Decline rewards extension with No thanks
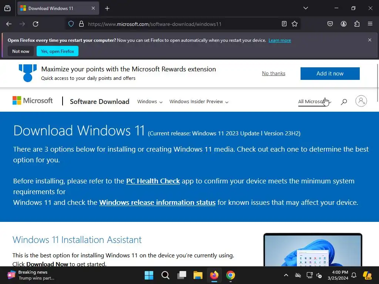The image size is (379, 284). pos(274,74)
